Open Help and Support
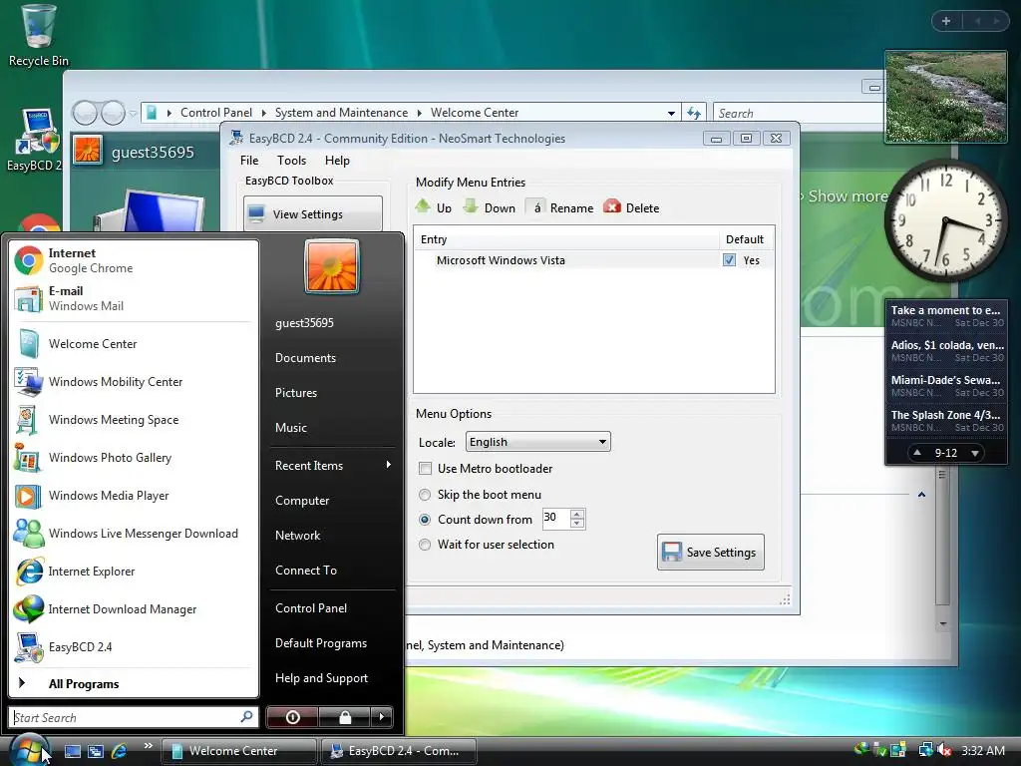 click(333, 678)
